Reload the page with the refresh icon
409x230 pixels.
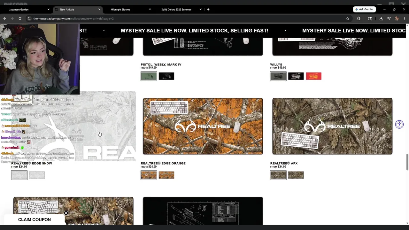tap(20, 19)
